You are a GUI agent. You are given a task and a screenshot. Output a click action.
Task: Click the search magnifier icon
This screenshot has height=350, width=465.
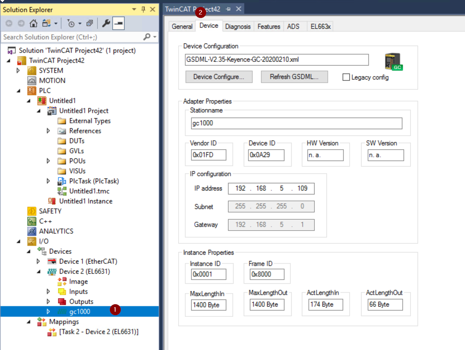coord(146,37)
